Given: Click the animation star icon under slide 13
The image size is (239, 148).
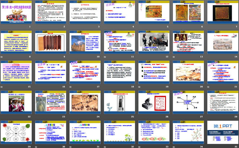Looking at the screenshot, I should click(x=174, y=57).
